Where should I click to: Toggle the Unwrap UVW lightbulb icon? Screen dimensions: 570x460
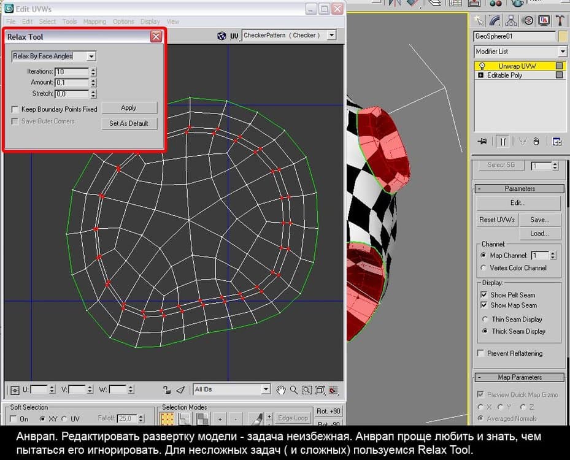click(482, 66)
